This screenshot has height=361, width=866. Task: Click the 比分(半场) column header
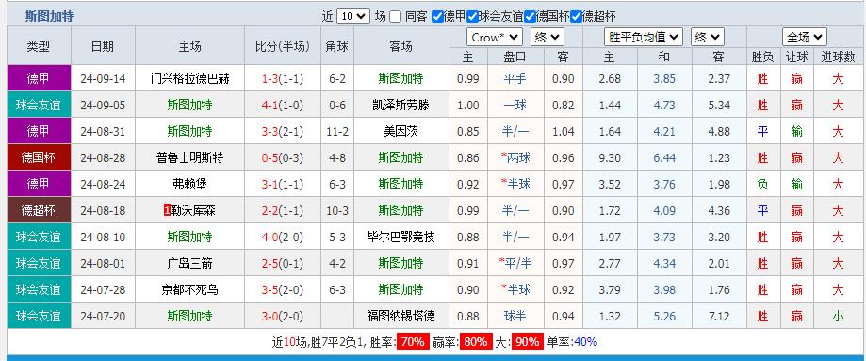click(282, 46)
